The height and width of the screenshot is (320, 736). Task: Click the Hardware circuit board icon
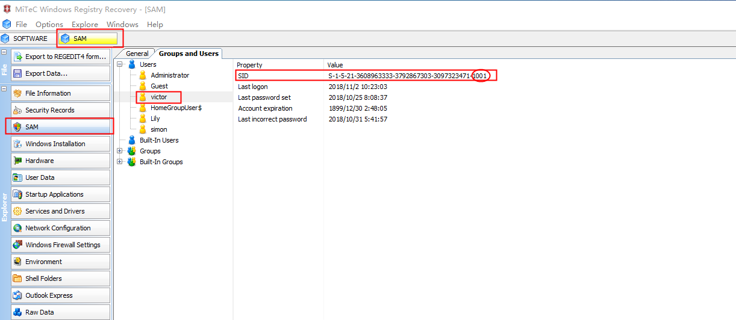pyautogui.click(x=17, y=161)
